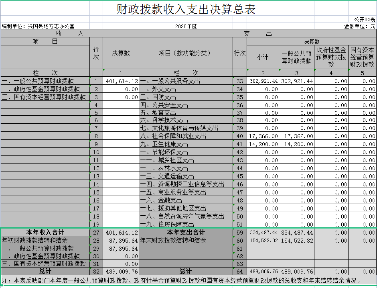Viewport: 377px width, 288px height.
Task: Click the 金额单位：元 cell
Action: [359, 26]
